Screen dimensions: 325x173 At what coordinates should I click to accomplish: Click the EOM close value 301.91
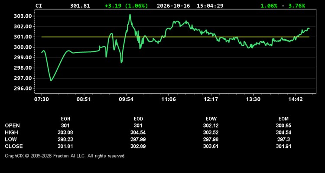point(283,146)
